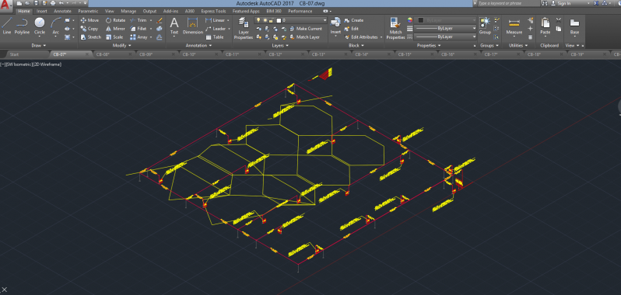Viewport: 621px width, 295px height.
Task: Click the Copy tool in Modify panel
Action: point(89,29)
